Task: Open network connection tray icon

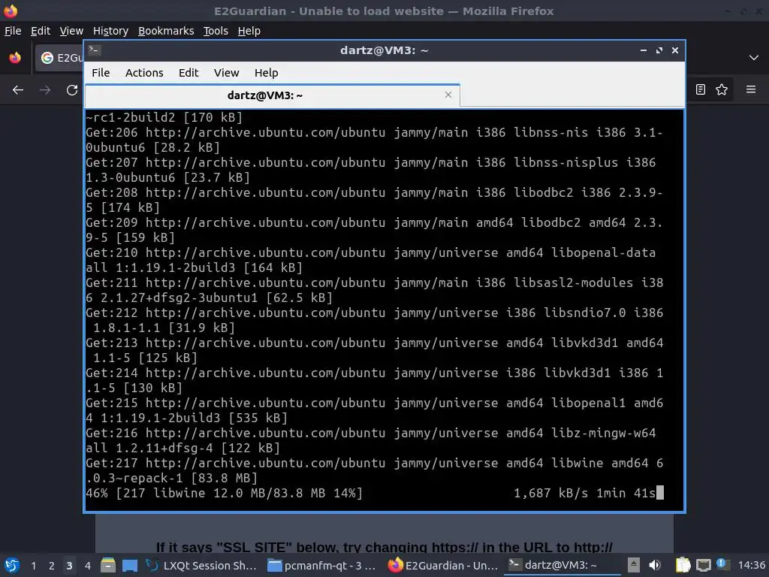Action: tap(703, 565)
